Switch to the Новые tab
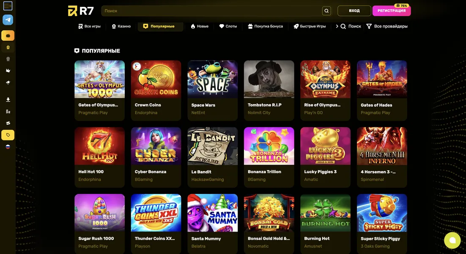This screenshot has width=466, height=254. [200, 26]
